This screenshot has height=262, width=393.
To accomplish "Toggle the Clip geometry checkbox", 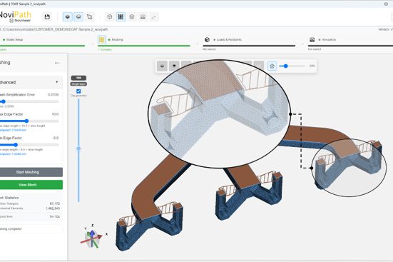I will (x=78, y=91).
